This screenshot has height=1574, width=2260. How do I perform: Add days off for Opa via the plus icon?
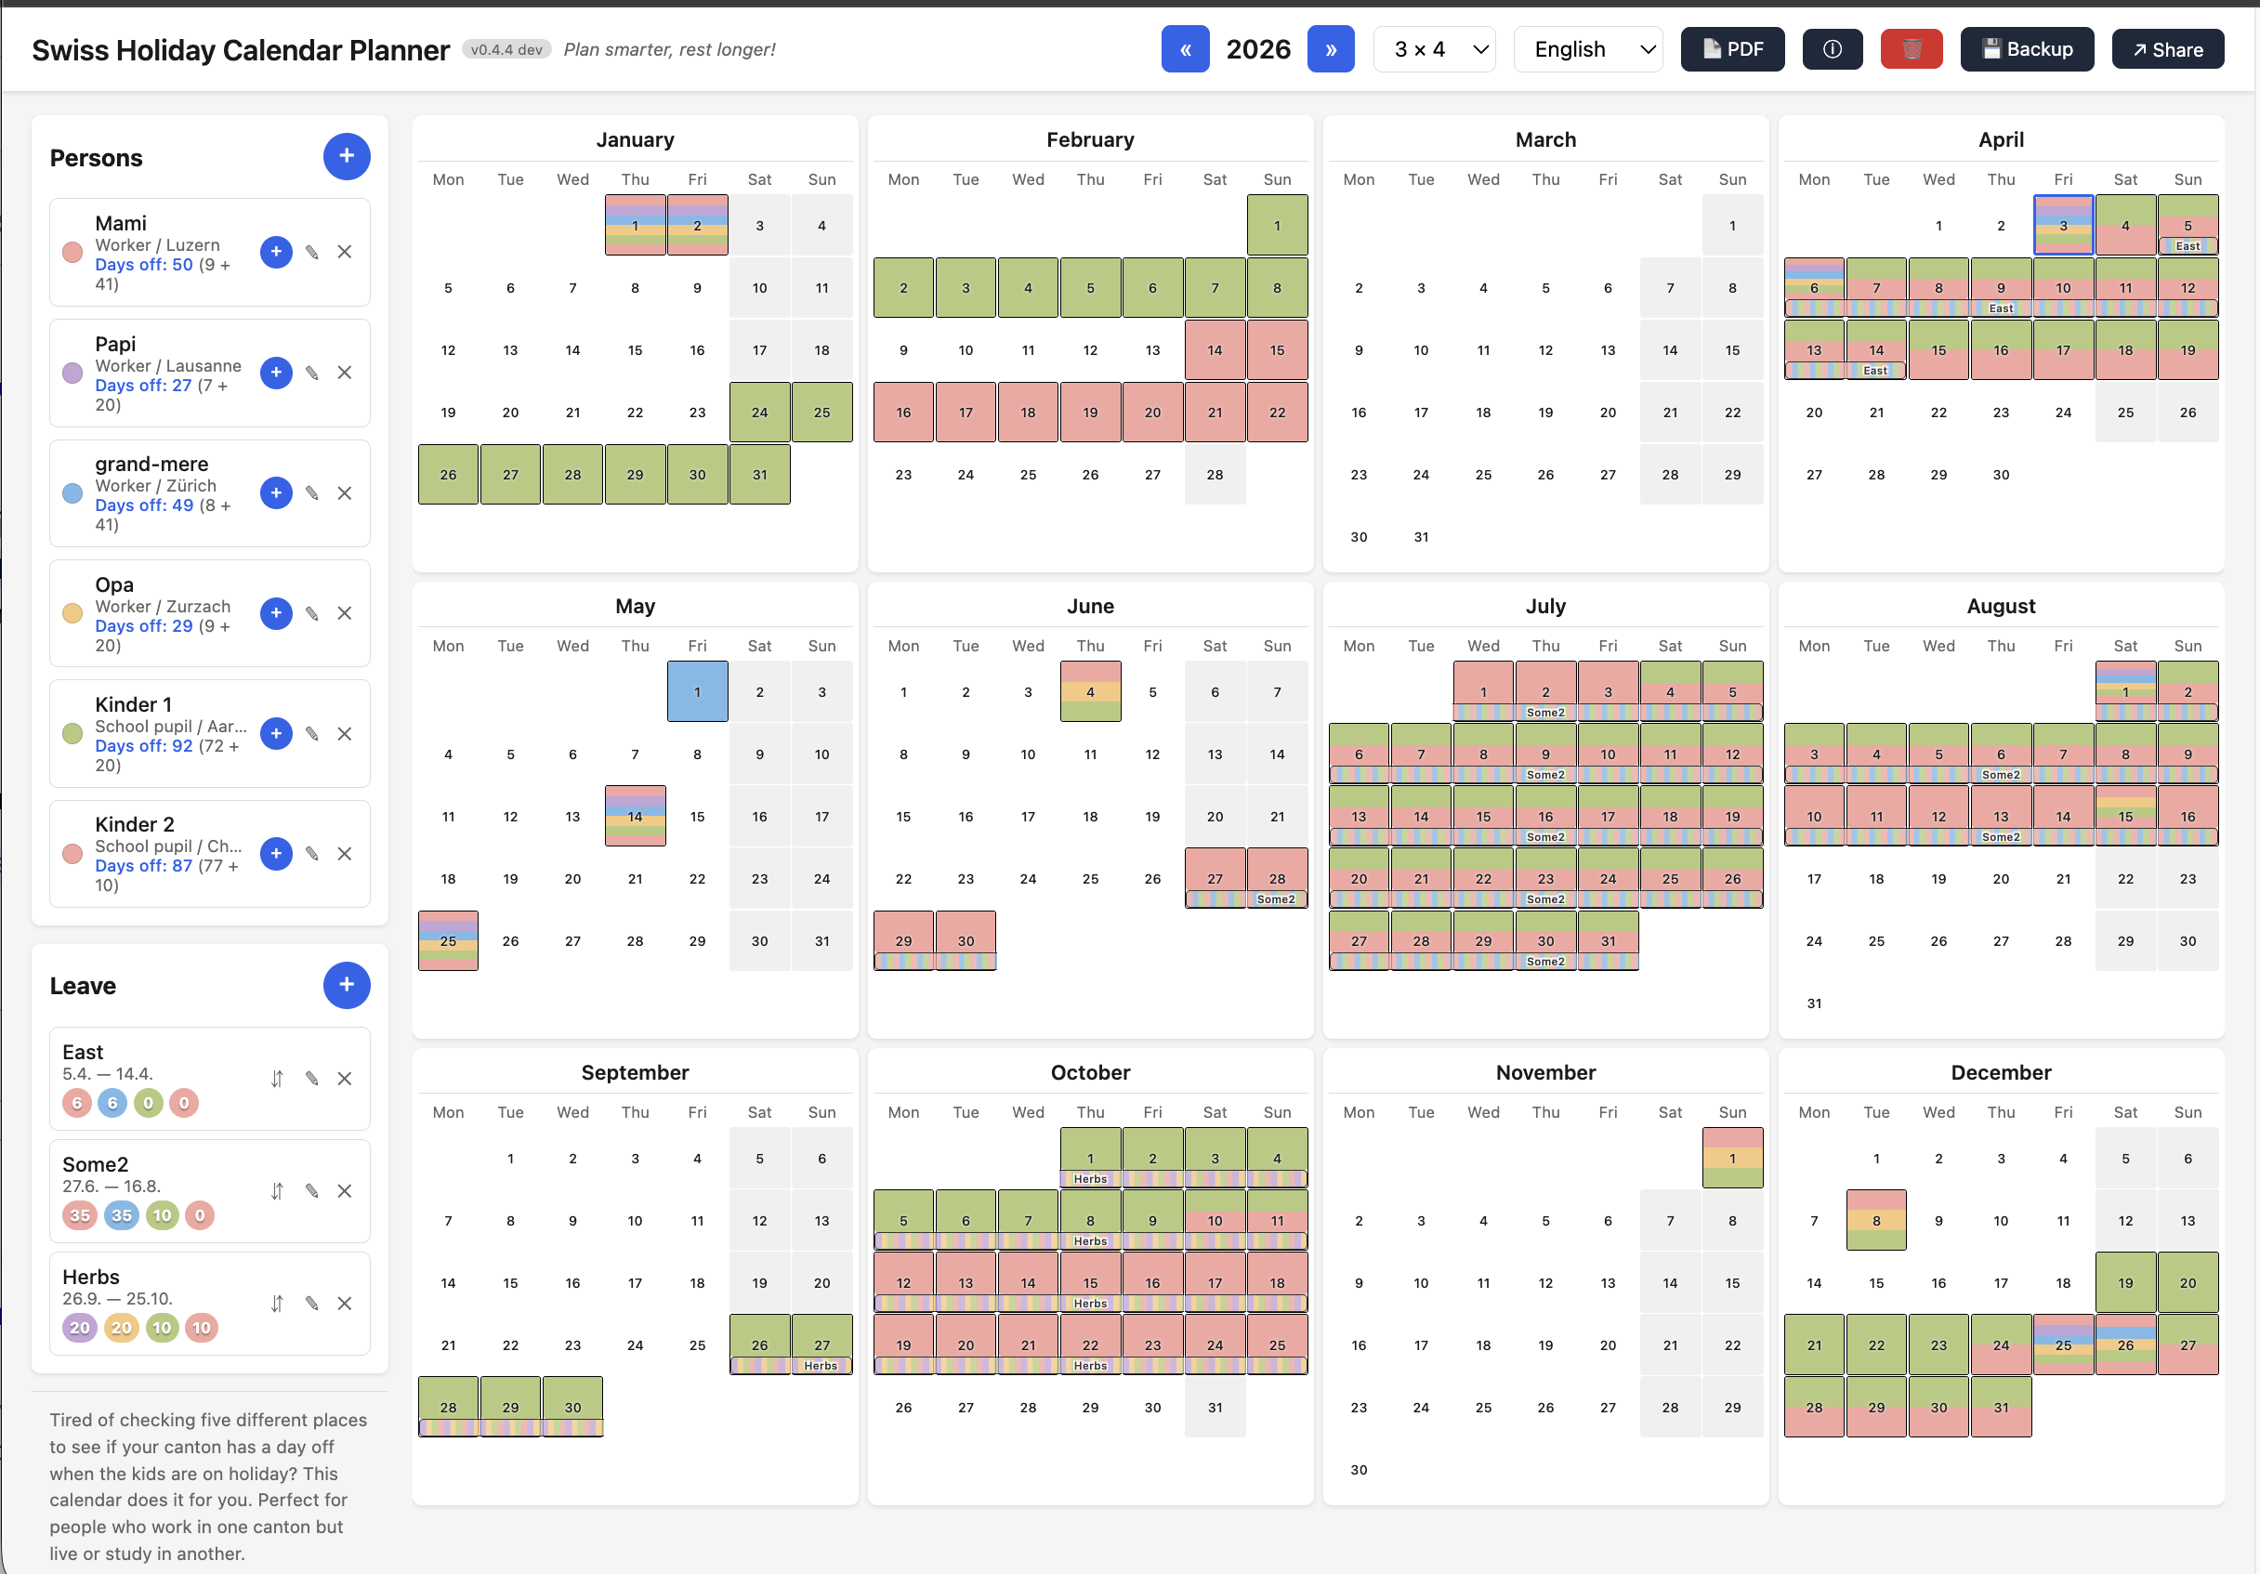coord(277,613)
